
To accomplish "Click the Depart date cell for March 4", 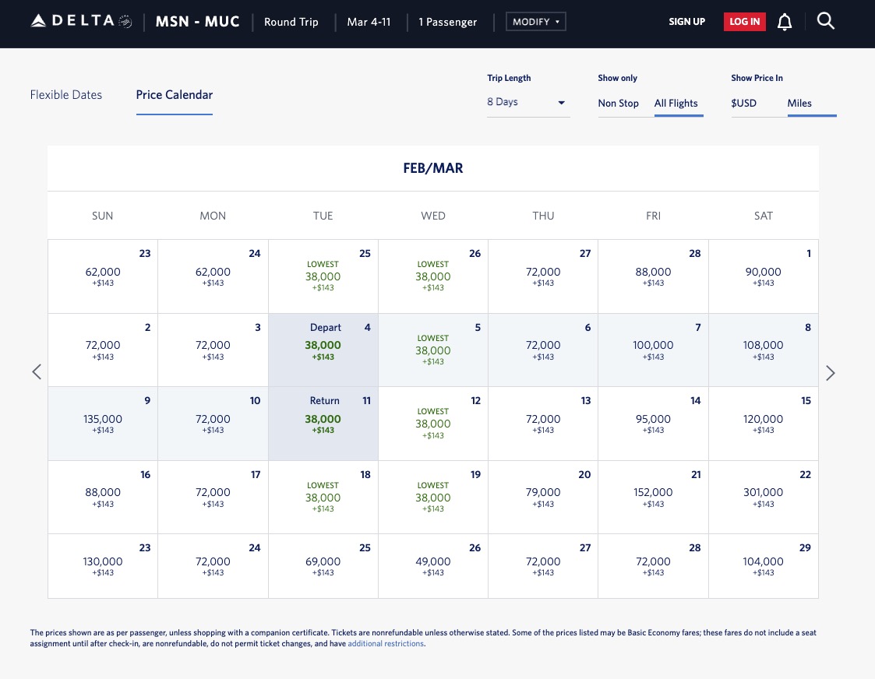I will (x=323, y=350).
